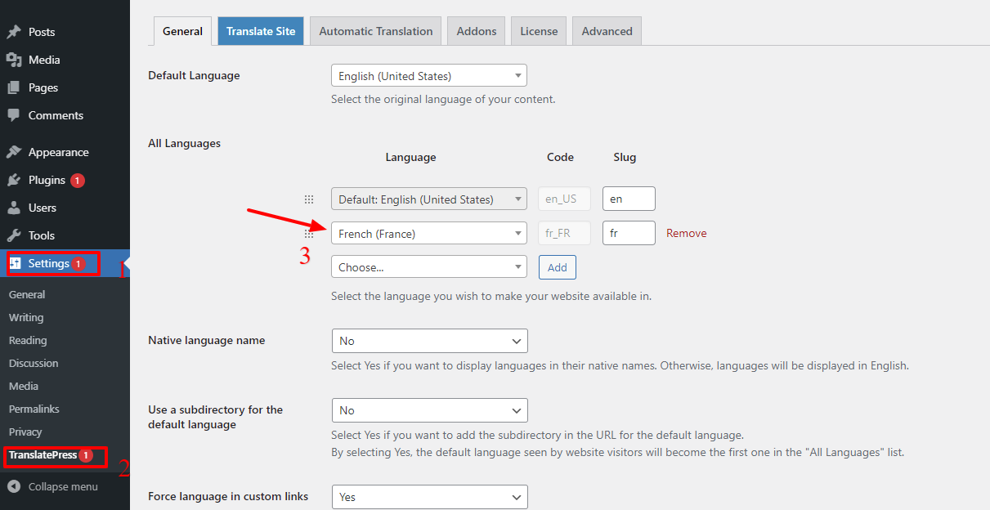
Task: Click the Pages icon in sidebar
Action: click(13, 87)
